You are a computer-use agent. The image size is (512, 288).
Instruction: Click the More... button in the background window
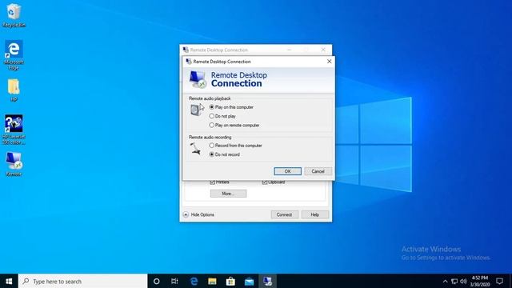pos(228,194)
